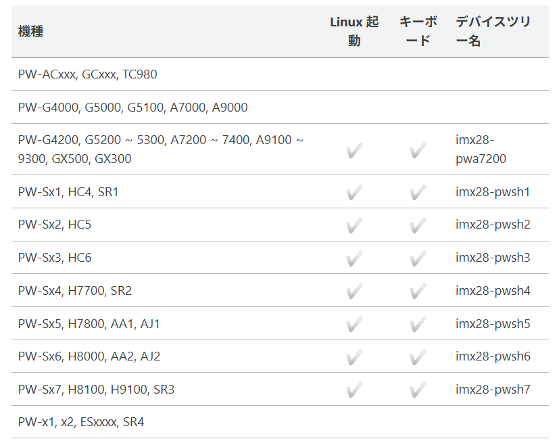The width and height of the screenshot is (559, 441).
Task: Select the keyboard checkmark in PW-Sx4 row
Action: (x=418, y=291)
